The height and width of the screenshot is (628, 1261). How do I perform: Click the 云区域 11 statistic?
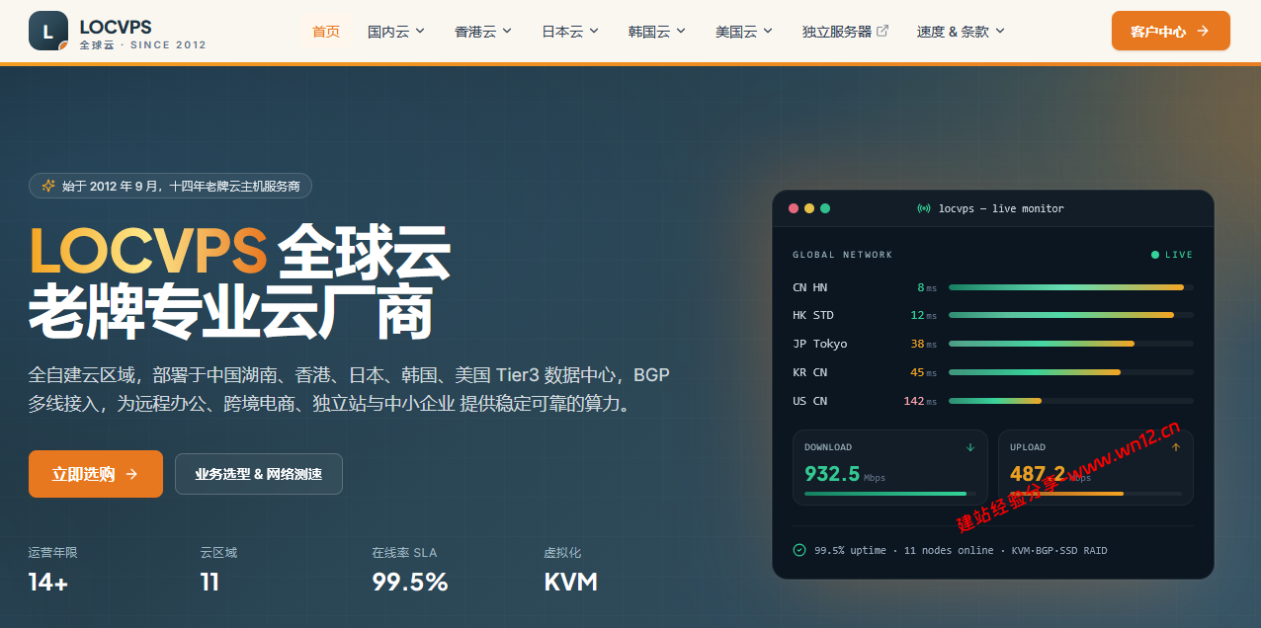pos(218,570)
